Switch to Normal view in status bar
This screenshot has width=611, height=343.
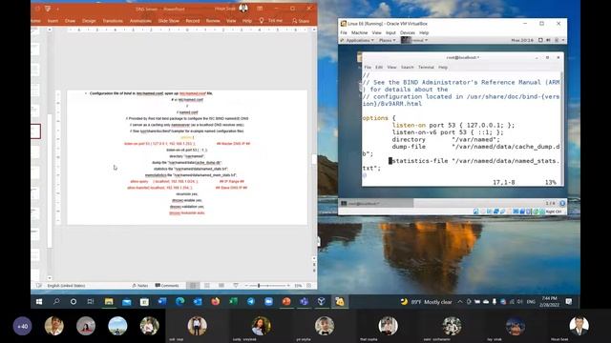[193, 286]
